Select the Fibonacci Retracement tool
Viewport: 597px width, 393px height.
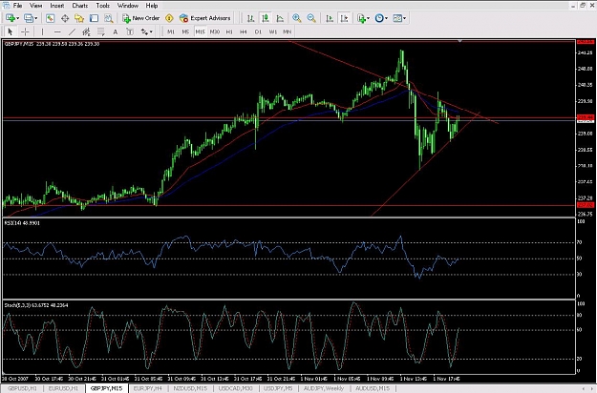pos(101,31)
